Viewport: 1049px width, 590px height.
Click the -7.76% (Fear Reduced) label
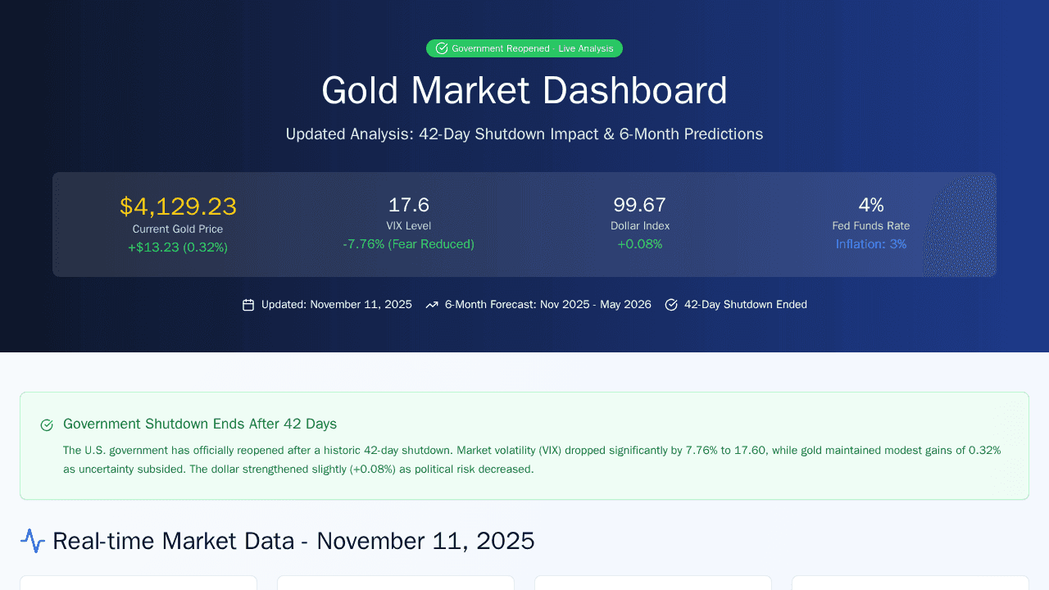pyautogui.click(x=408, y=244)
